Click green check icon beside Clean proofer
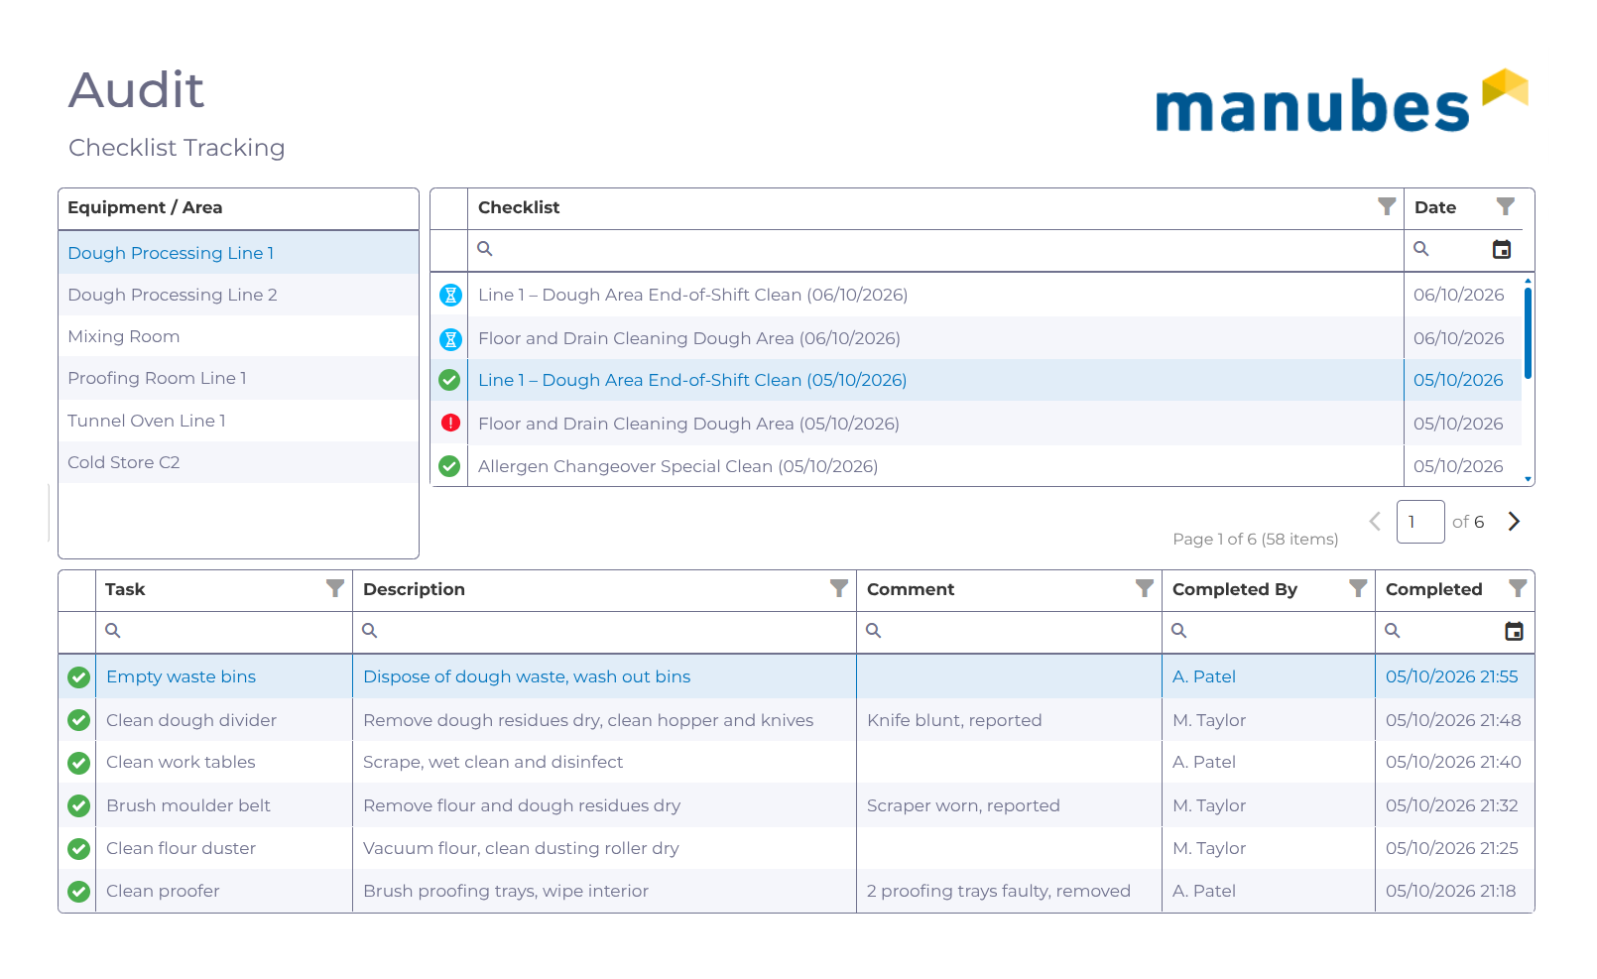This screenshot has width=1597, height=979. tap(78, 892)
